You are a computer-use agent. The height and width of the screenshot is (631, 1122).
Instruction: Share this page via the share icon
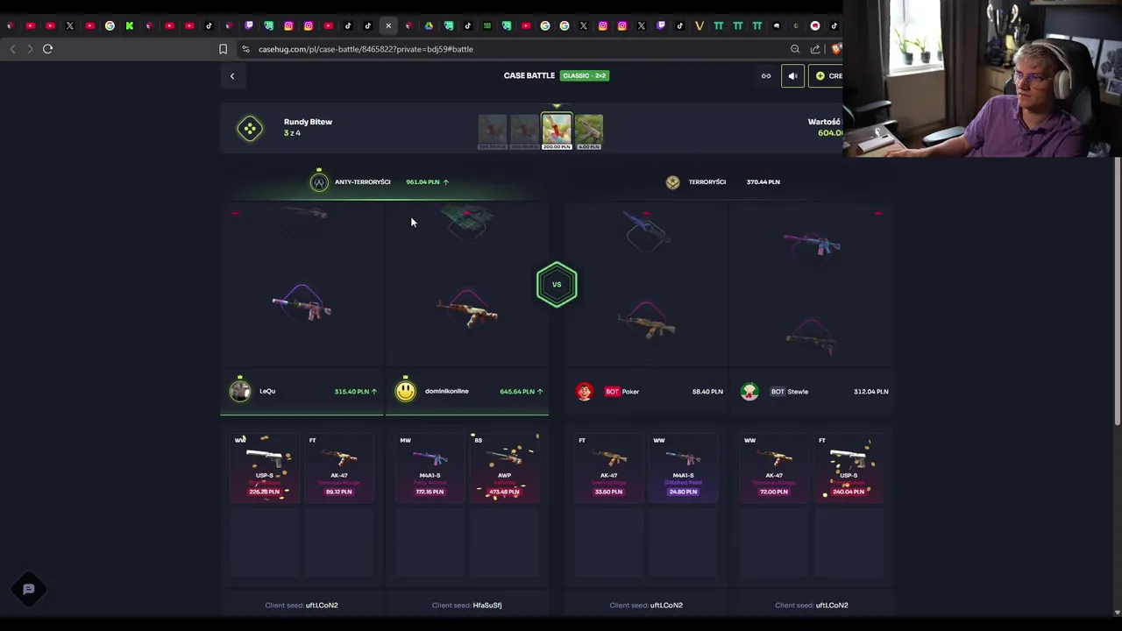(x=815, y=49)
